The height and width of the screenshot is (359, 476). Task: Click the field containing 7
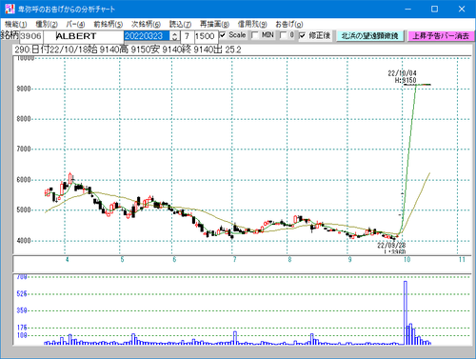[188, 36]
